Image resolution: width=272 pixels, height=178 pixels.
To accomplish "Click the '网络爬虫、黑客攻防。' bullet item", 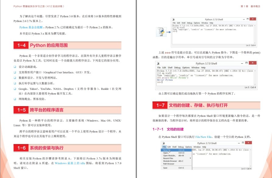I will (33, 99).
